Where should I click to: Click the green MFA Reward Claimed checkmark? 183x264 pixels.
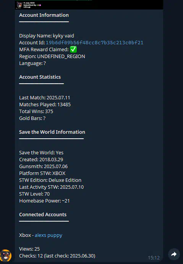73,50
